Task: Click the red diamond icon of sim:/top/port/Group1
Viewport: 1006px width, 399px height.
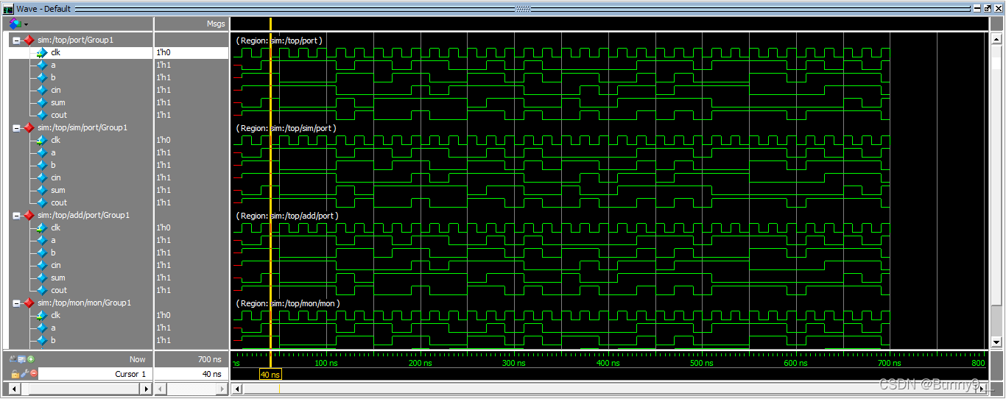Action: (29, 40)
